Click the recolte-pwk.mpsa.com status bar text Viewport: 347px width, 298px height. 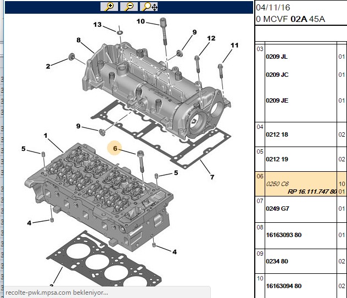[x=57, y=293]
